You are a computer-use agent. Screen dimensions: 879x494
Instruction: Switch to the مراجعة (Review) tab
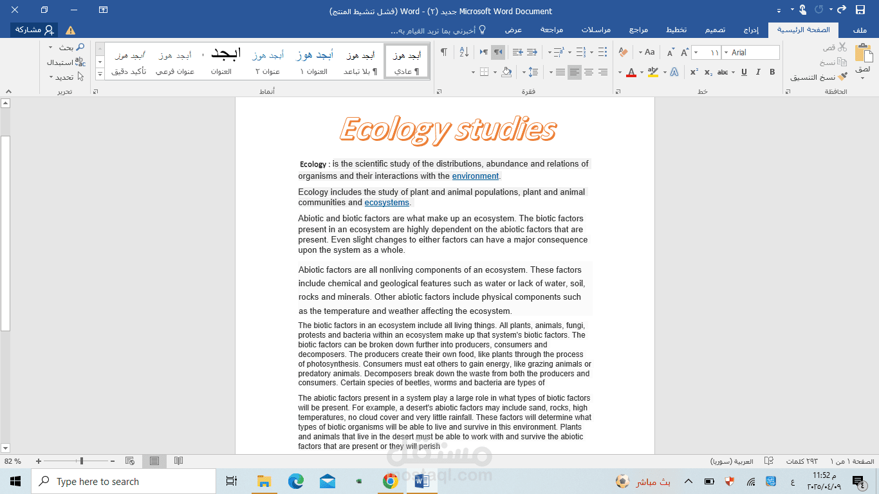tap(551, 30)
